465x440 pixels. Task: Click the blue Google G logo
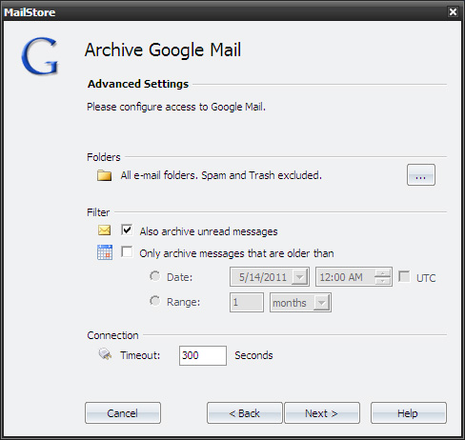click(40, 56)
